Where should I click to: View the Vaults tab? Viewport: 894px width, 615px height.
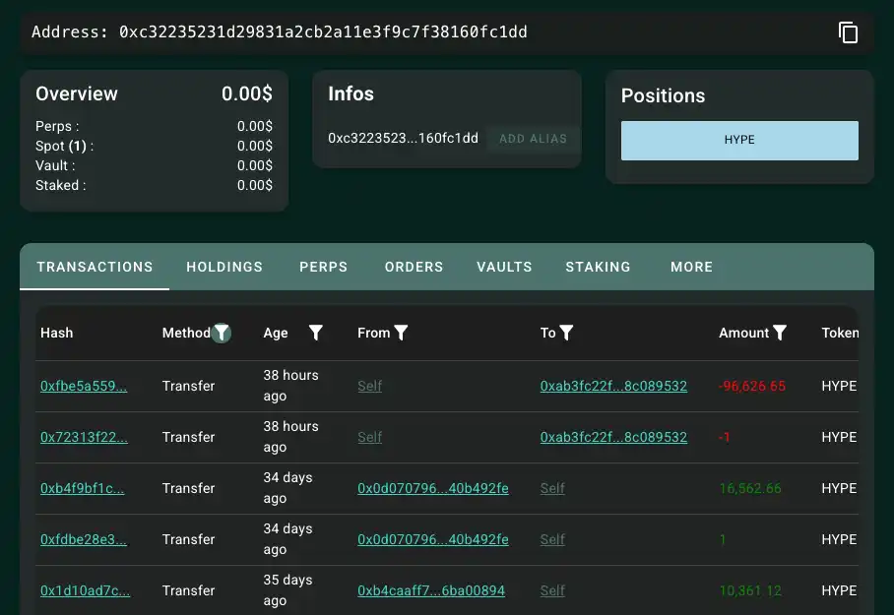(504, 267)
